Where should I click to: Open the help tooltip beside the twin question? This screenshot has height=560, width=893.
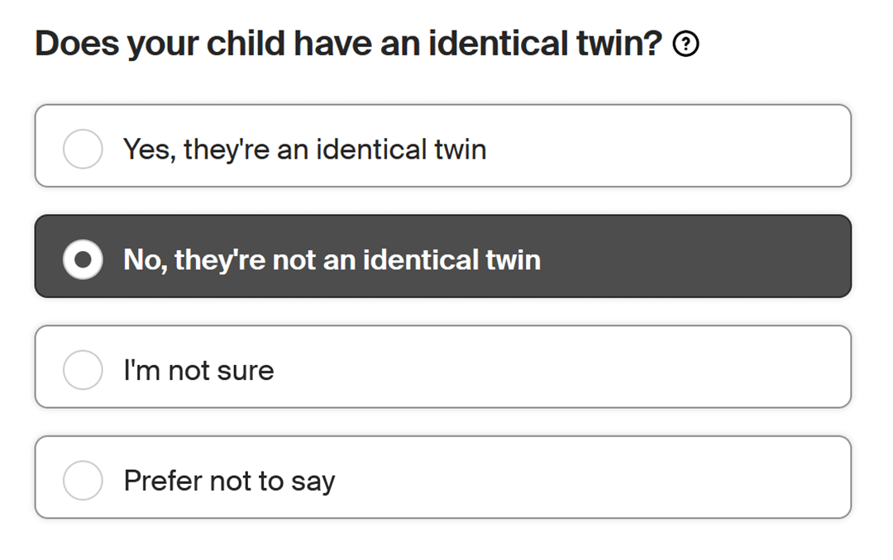point(686,45)
